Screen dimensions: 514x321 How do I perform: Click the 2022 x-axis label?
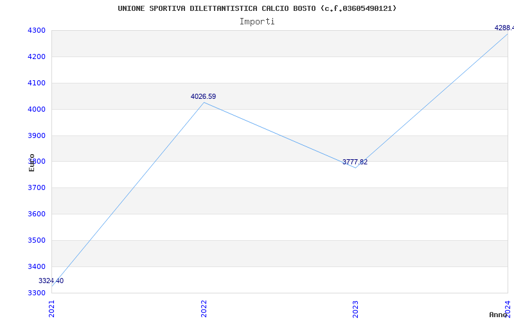(x=204, y=309)
